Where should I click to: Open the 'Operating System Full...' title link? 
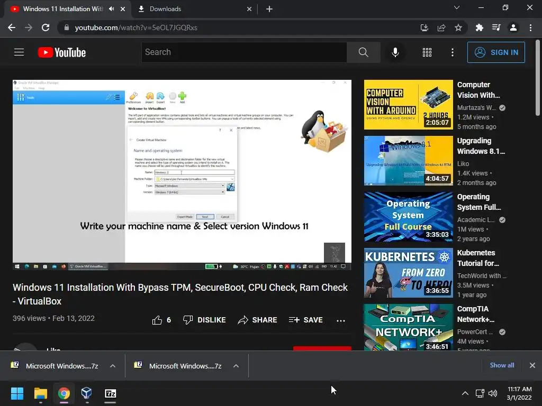pyautogui.click(x=479, y=202)
